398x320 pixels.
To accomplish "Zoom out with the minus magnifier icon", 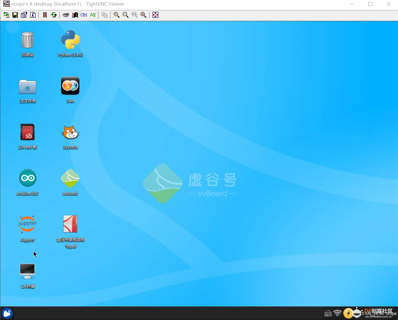I will 126,15.
